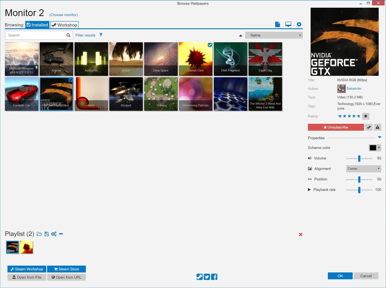Screen dimensions: 386x288
Task: Click the magnifier search icon
Action: click(x=68, y=35)
